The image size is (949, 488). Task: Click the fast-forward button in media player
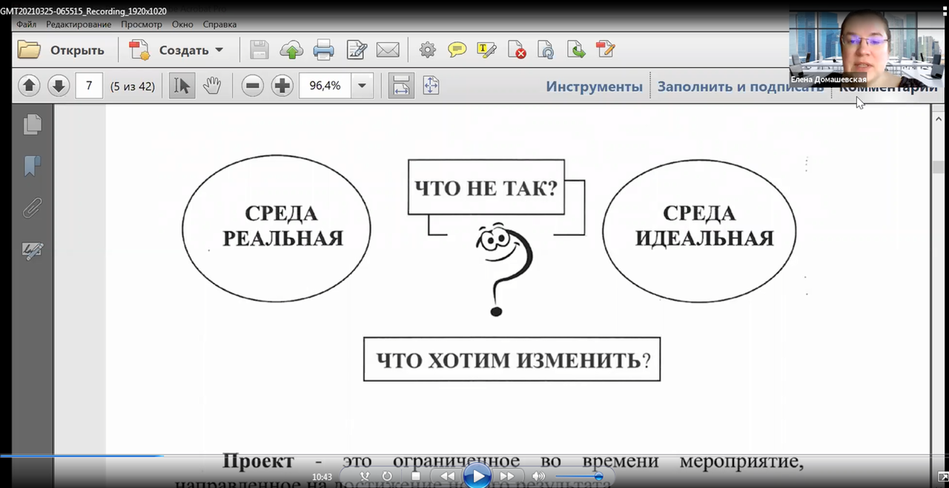point(506,476)
